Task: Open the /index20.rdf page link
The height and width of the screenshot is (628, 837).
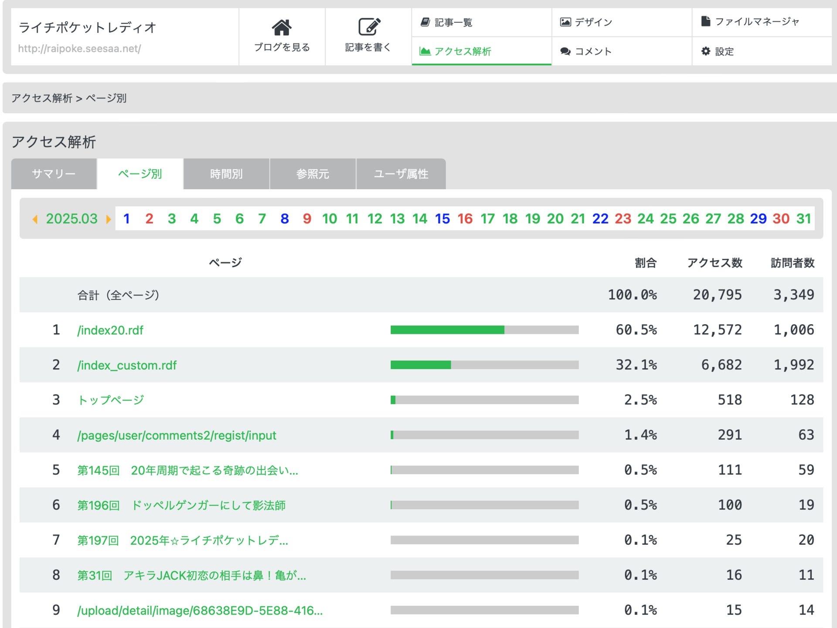Action: pyautogui.click(x=110, y=330)
